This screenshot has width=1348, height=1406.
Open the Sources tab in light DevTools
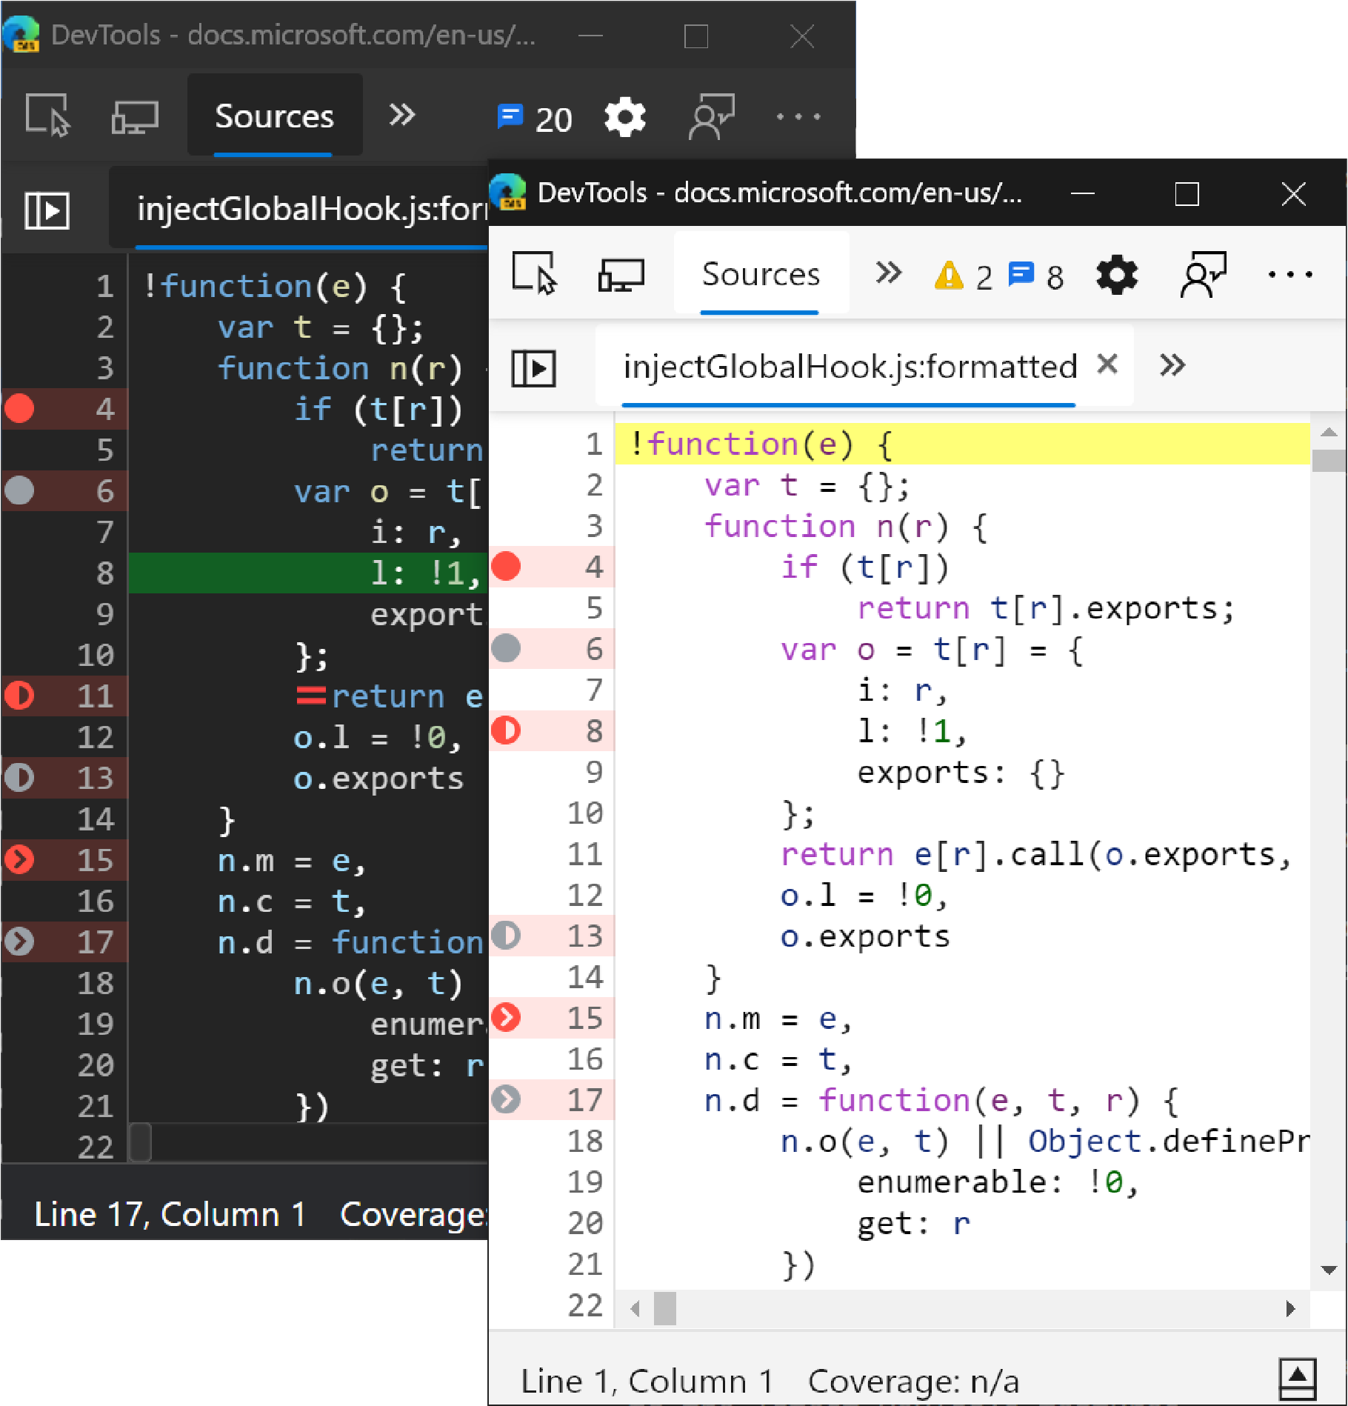point(761,274)
